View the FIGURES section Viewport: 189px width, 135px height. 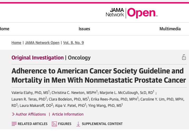tap(65, 124)
